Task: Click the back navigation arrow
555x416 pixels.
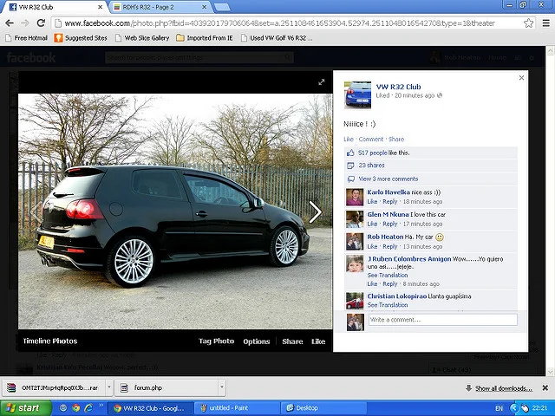Action: point(10,23)
